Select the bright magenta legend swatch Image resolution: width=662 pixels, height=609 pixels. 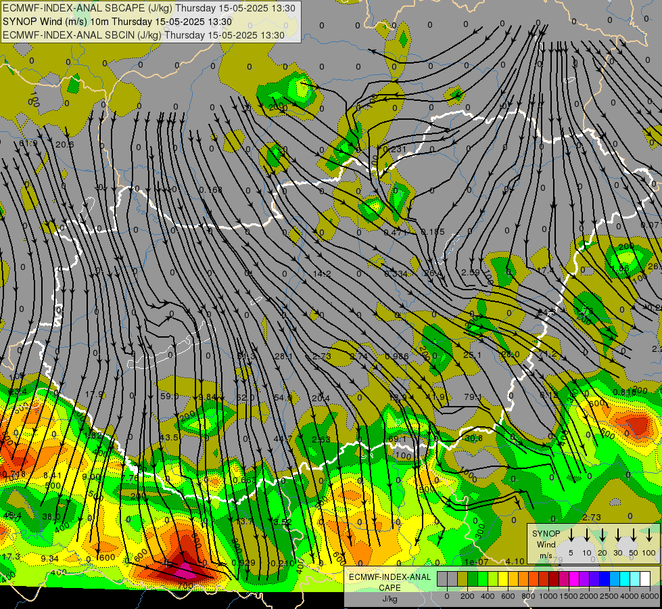click(574, 579)
